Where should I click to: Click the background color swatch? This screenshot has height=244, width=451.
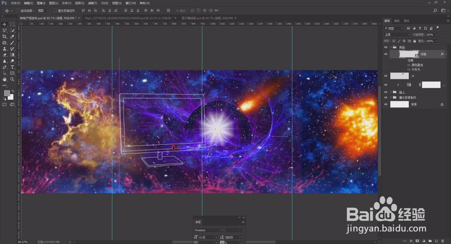[x=12, y=97]
